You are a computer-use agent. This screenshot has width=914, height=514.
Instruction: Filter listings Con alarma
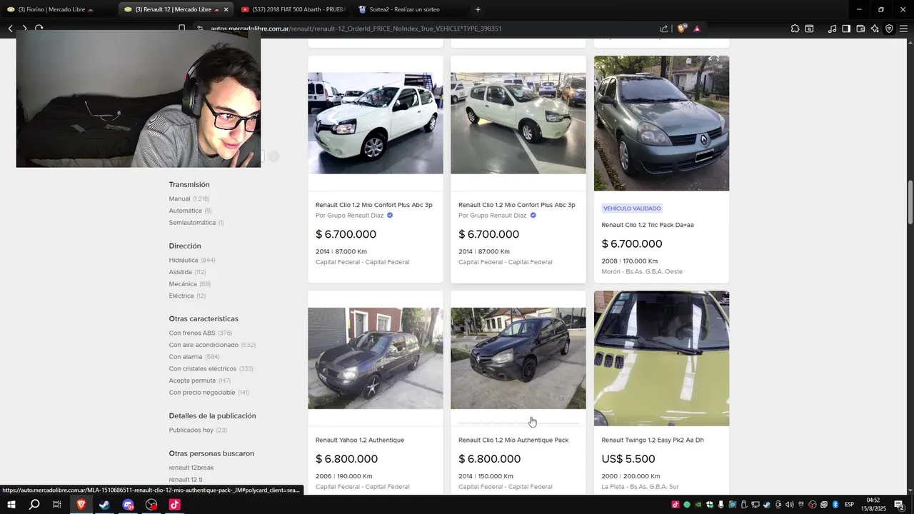tap(186, 357)
